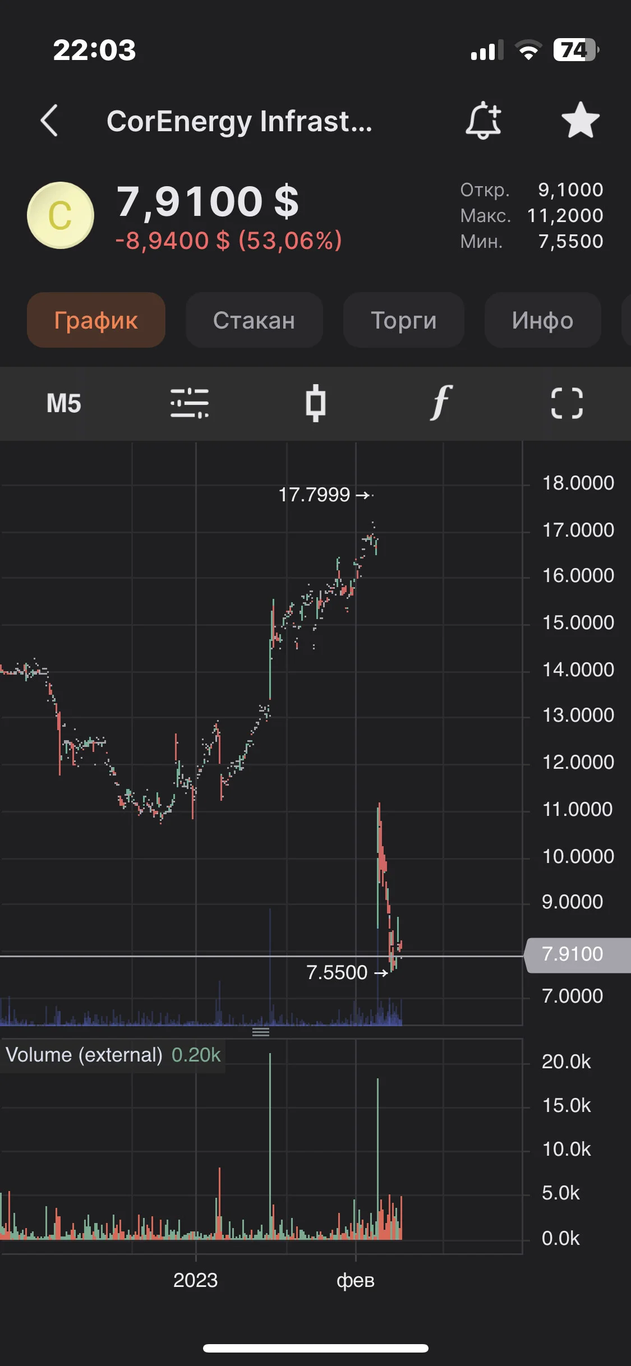631x1366 pixels.
Task: Tap the 2023 date axis label
Action: (x=195, y=1280)
